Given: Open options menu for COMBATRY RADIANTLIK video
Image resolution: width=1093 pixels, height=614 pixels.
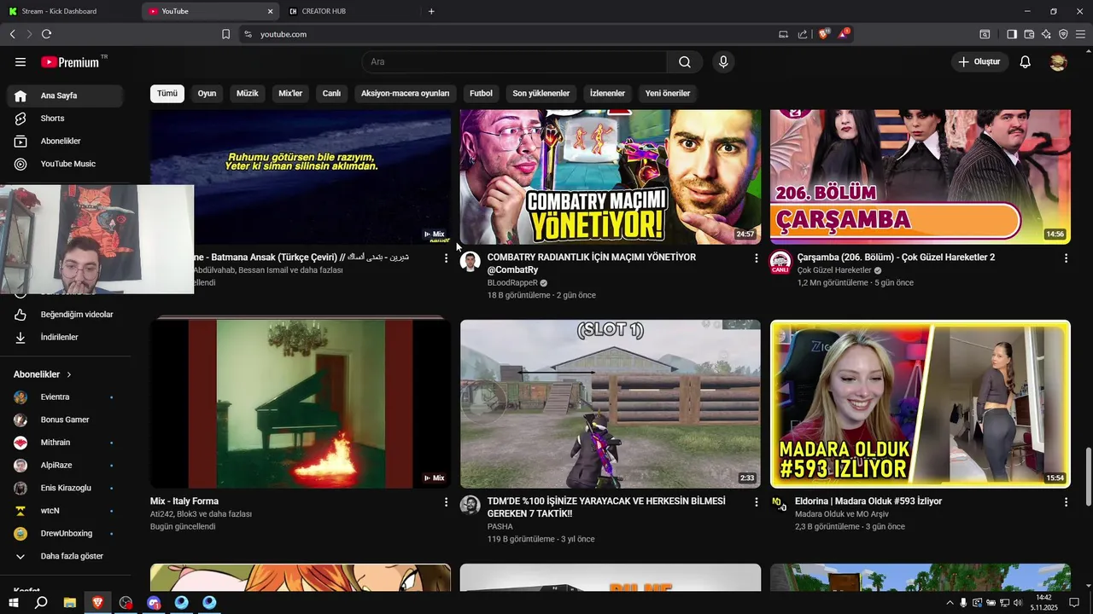Looking at the screenshot, I should click(x=756, y=258).
